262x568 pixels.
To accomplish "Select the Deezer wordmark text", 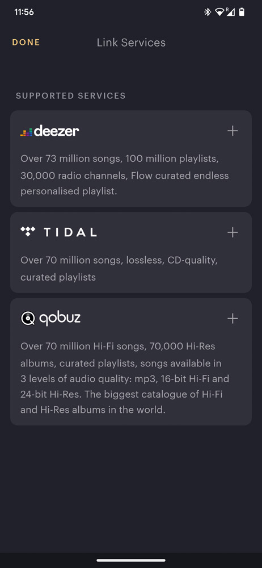I will (57, 131).
